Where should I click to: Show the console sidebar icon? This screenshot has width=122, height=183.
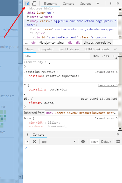click(x=27, y=141)
